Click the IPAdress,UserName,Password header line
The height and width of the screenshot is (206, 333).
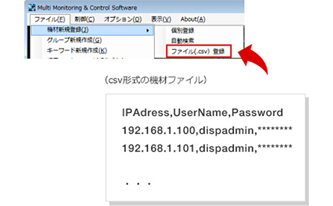(202, 112)
